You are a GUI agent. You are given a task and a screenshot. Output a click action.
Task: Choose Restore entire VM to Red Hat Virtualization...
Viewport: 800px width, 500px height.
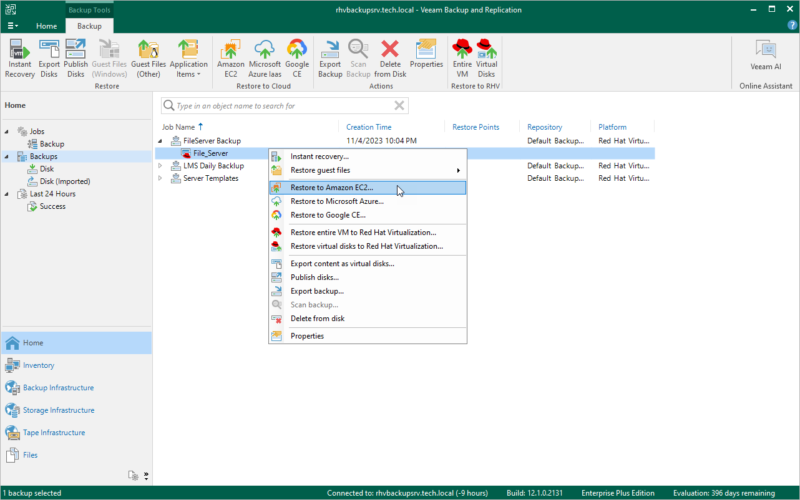368,233
